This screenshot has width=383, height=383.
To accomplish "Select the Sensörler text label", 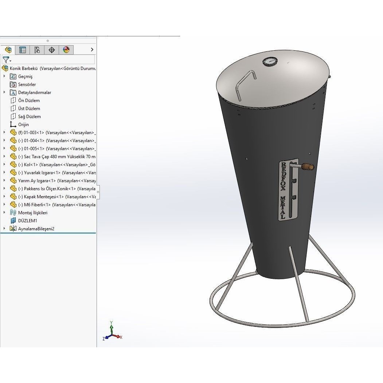I will 27,85.
